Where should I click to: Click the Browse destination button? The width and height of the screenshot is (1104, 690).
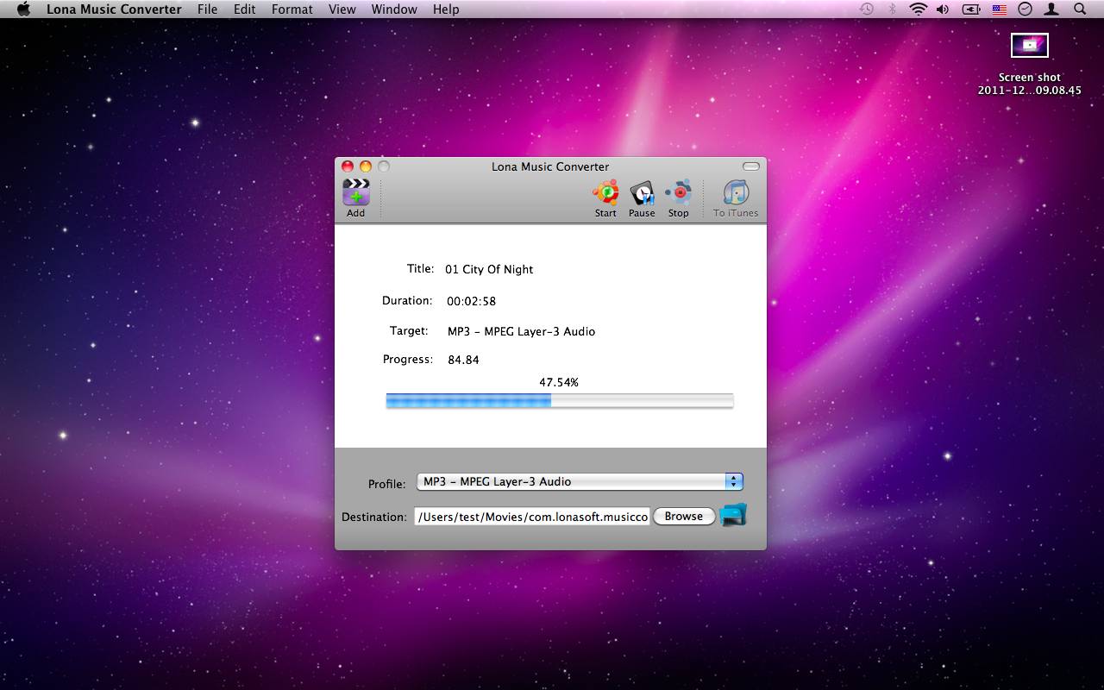(684, 516)
